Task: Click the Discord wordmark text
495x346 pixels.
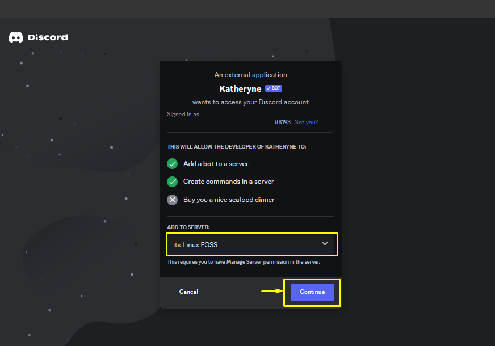Action: pyautogui.click(x=48, y=37)
